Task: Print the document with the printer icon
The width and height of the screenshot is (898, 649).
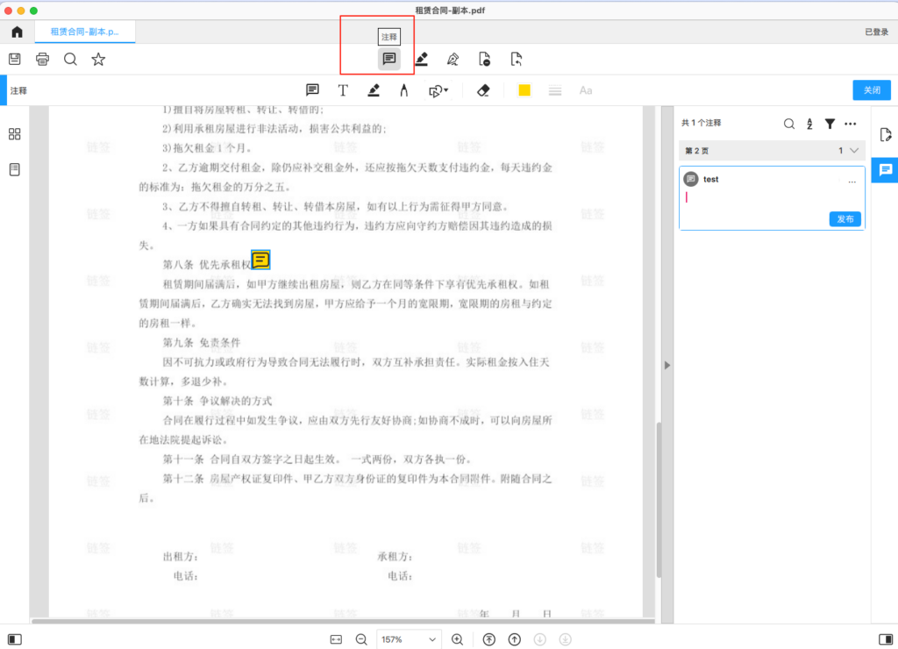Action: pos(42,60)
